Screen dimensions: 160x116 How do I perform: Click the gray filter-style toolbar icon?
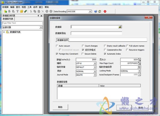(x=17, y=11)
